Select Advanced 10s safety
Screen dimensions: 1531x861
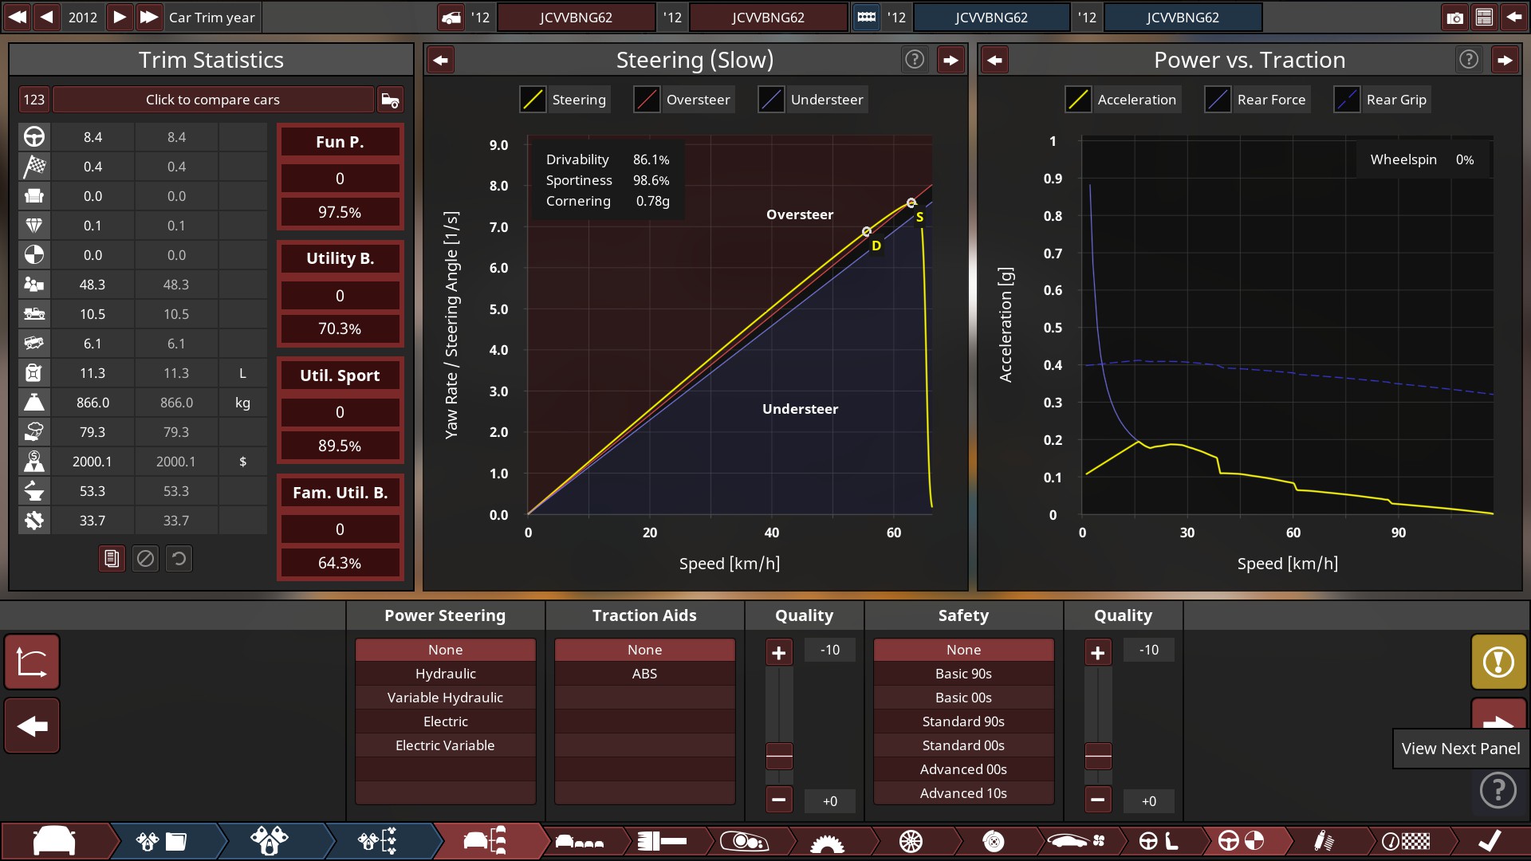(x=963, y=793)
